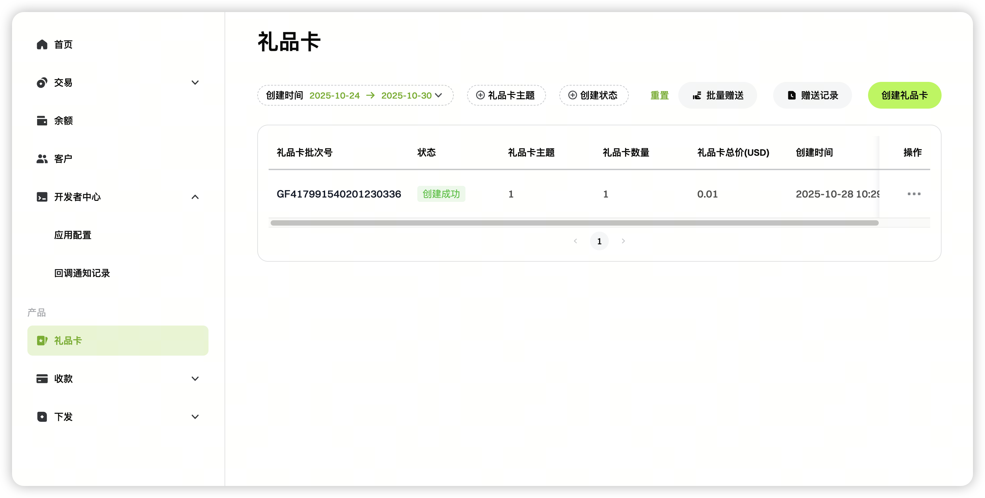Open 回调通知记录 submenu item
Image resolution: width=985 pixels, height=498 pixels.
(x=82, y=273)
